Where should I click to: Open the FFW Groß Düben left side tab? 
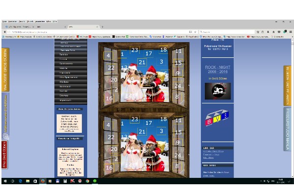[x=5, y=154]
